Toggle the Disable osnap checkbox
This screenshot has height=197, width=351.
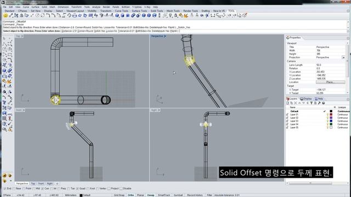[121, 189]
